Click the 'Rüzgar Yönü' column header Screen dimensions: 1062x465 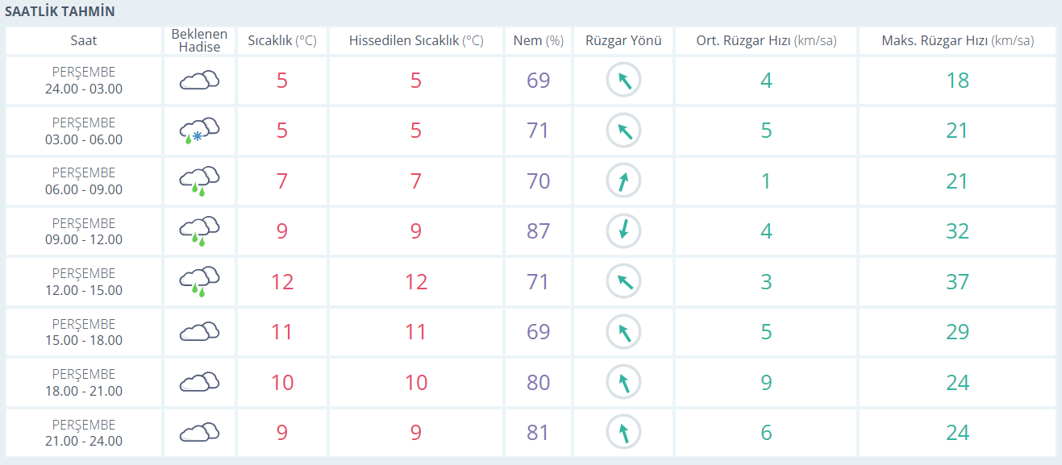(623, 40)
